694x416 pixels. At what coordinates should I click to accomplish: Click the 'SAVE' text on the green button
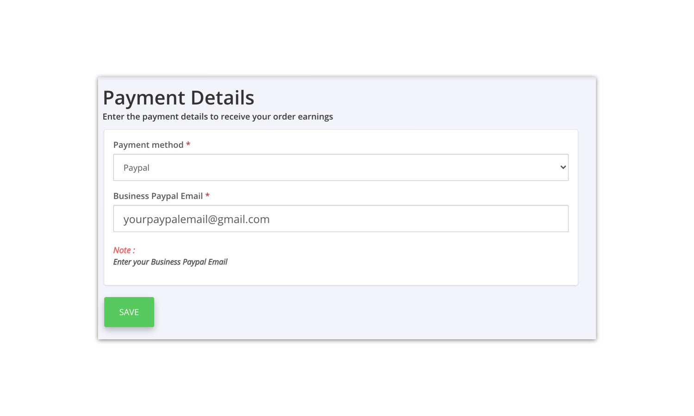129,312
